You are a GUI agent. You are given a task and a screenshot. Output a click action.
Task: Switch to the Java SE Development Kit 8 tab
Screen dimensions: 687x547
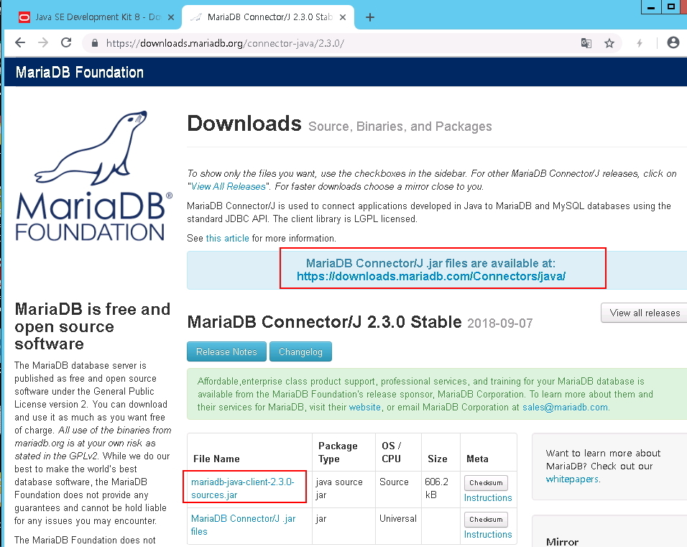tap(96, 17)
